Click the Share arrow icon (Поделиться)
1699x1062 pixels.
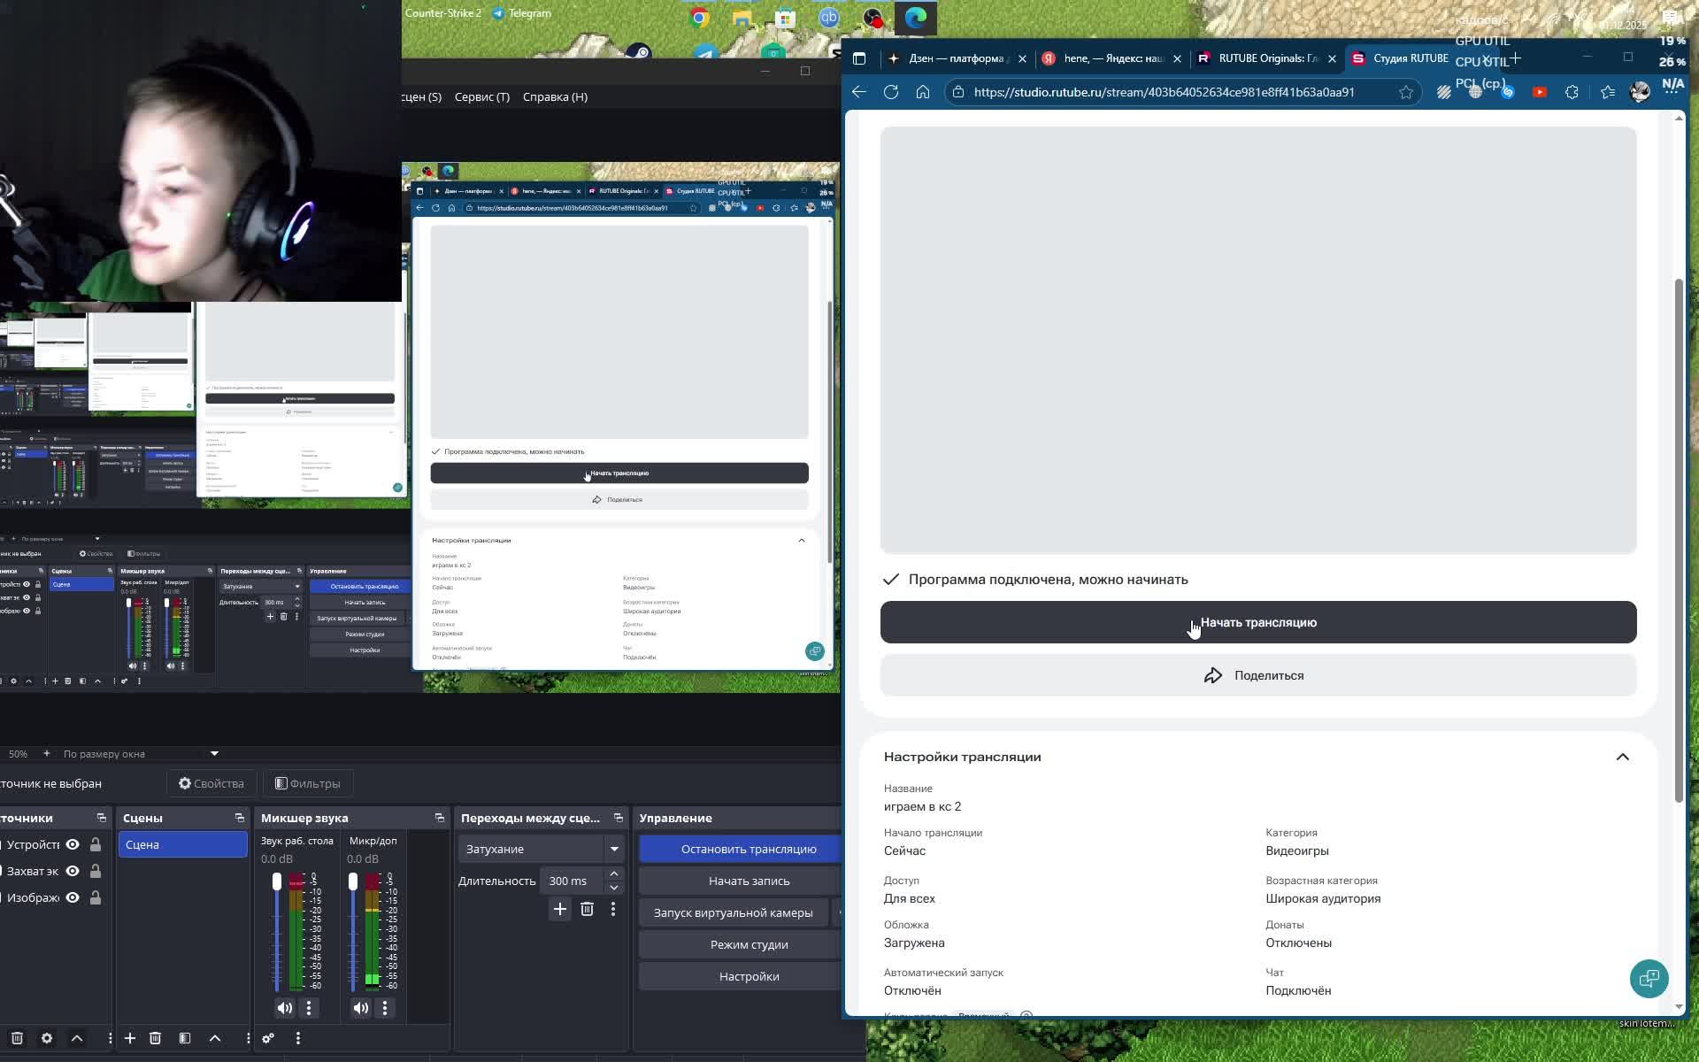(1213, 675)
